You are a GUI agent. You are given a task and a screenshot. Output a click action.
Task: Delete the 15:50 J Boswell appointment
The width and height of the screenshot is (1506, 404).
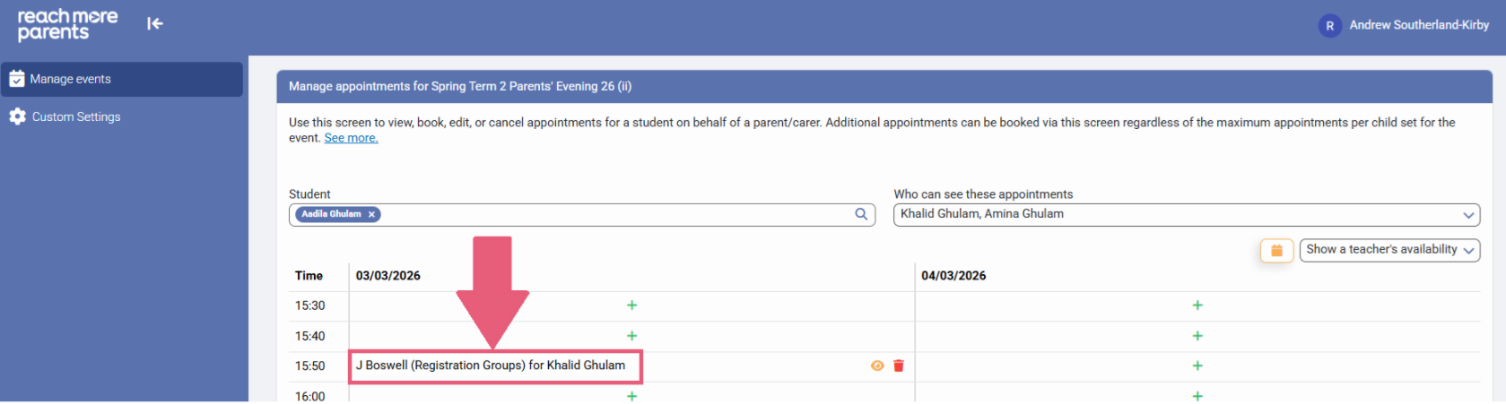pos(899,366)
